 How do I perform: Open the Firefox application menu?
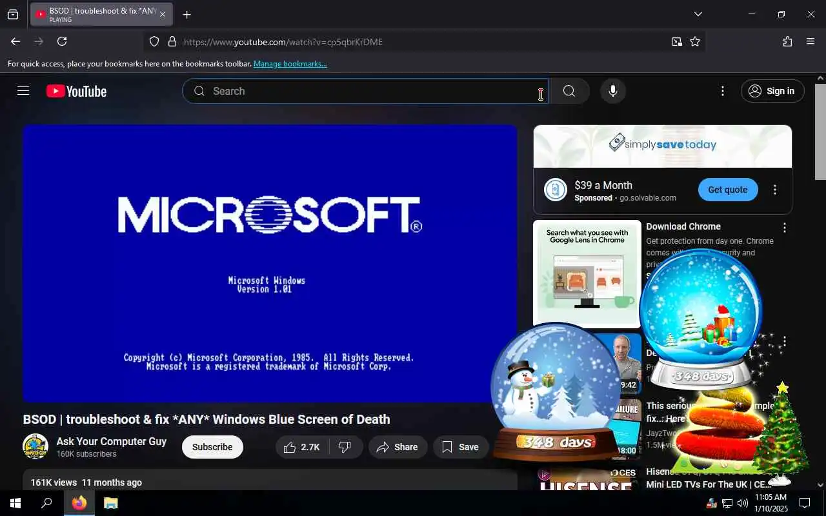click(811, 41)
